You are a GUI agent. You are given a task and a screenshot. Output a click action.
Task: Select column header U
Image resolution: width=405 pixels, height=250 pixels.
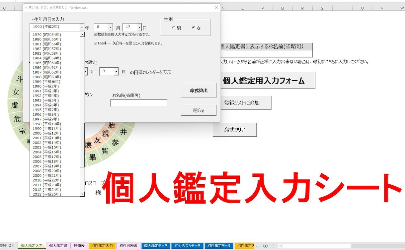pyautogui.click(x=362, y=8)
